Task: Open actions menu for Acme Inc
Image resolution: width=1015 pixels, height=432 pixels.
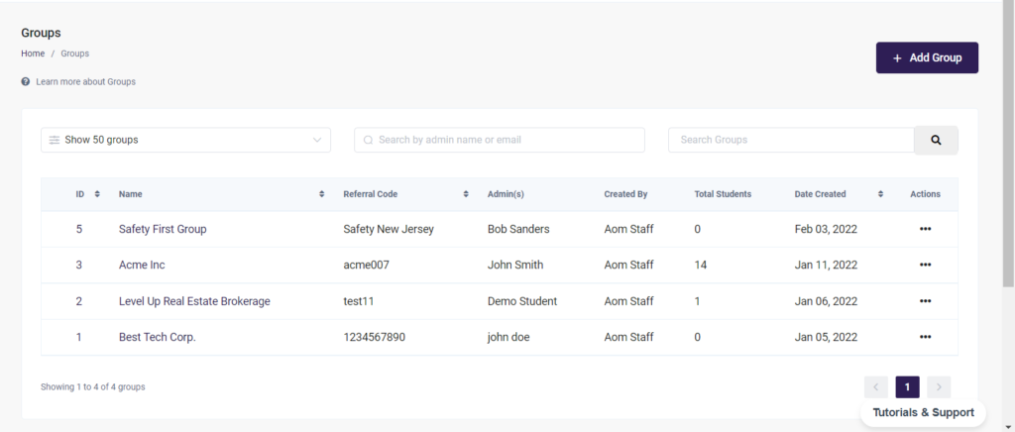Action: 925,265
